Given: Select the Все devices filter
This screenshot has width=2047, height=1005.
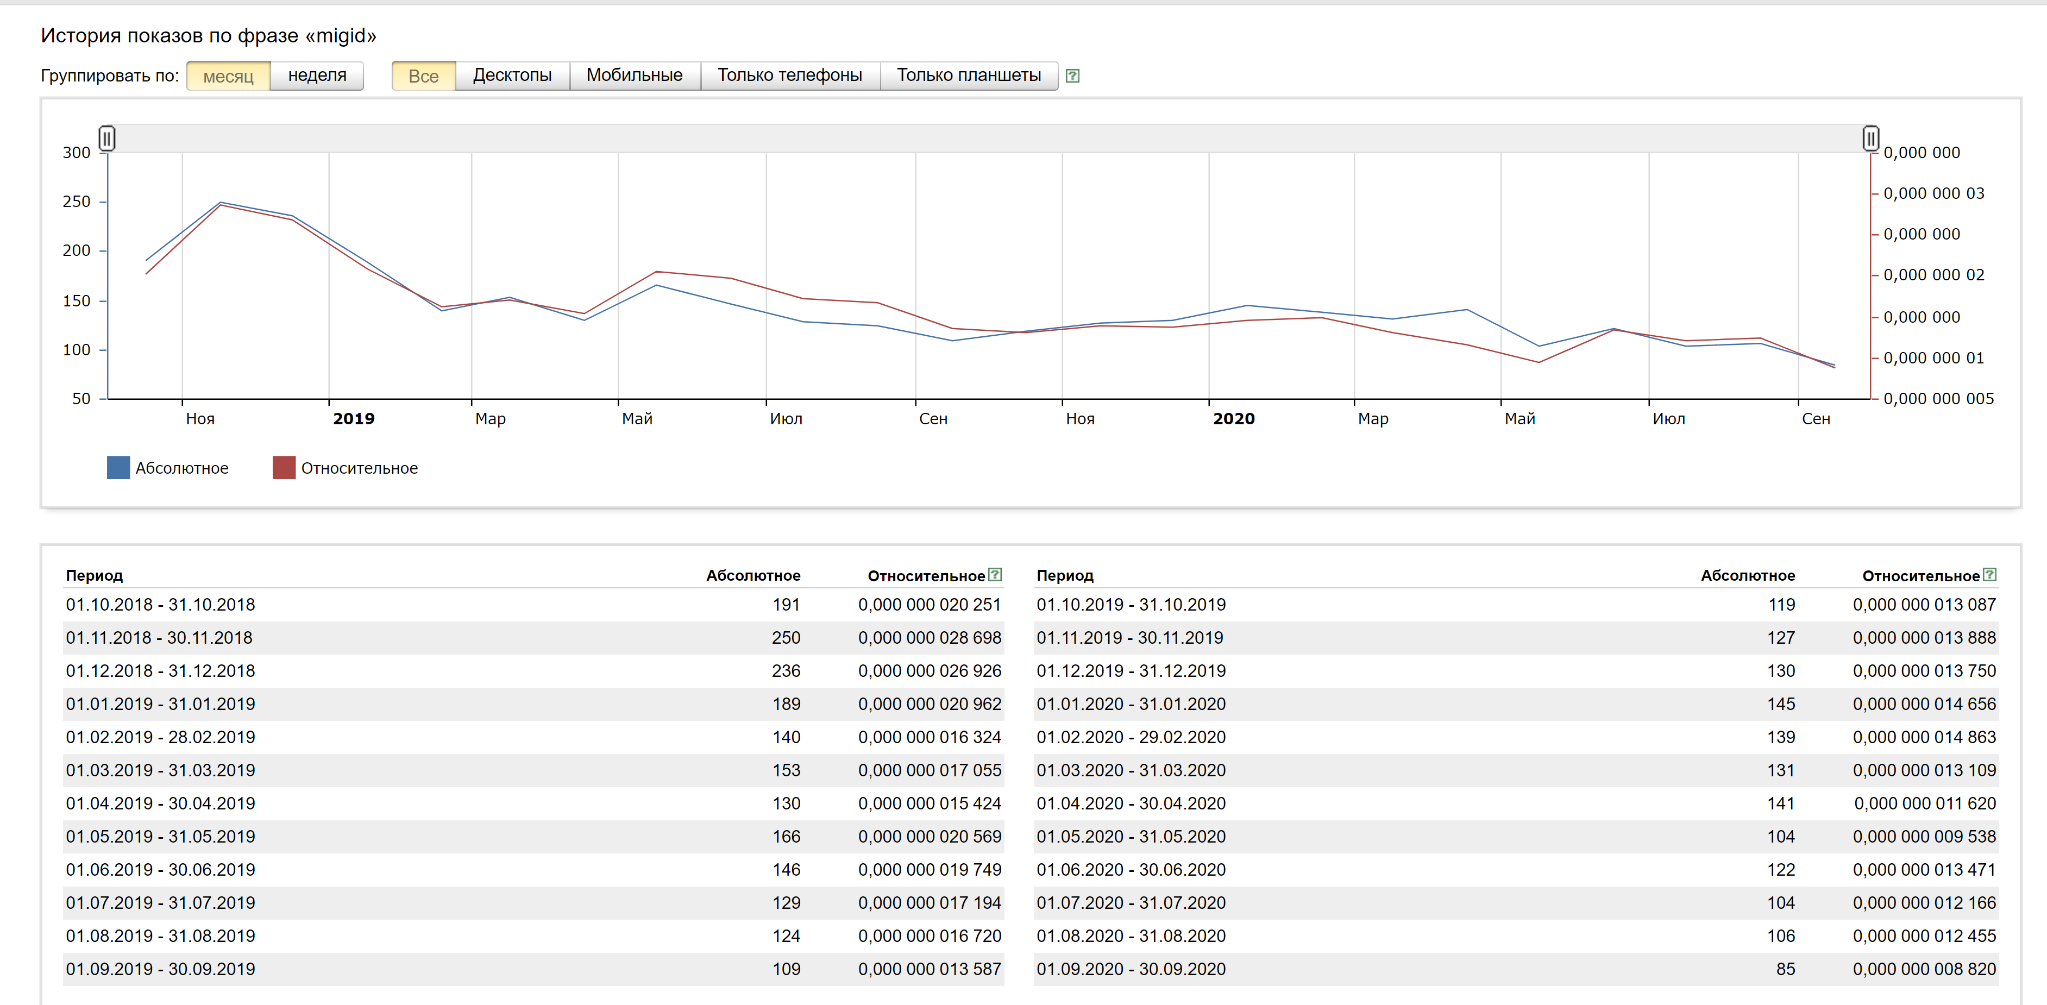Looking at the screenshot, I should 424,76.
